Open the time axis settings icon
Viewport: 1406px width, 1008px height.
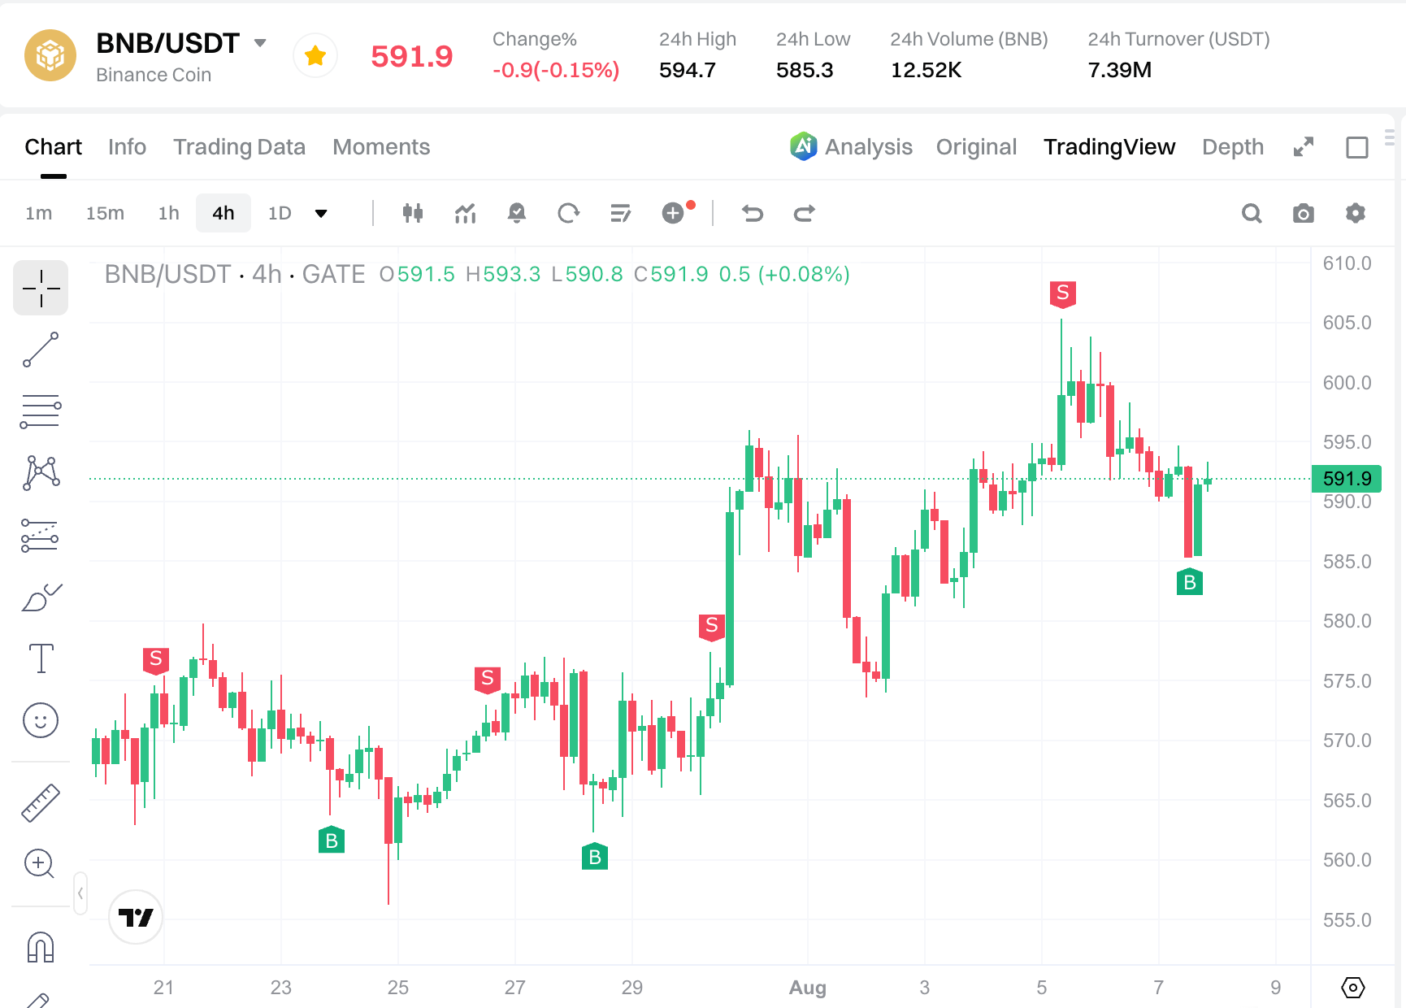[1352, 988]
